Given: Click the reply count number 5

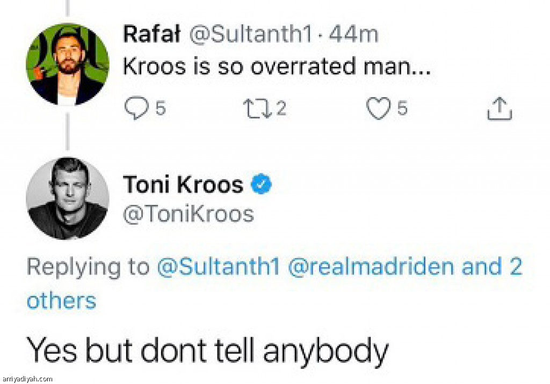Looking at the screenshot, I should pyautogui.click(x=161, y=108).
